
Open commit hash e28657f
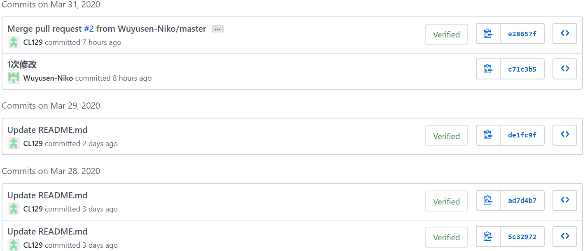point(522,34)
